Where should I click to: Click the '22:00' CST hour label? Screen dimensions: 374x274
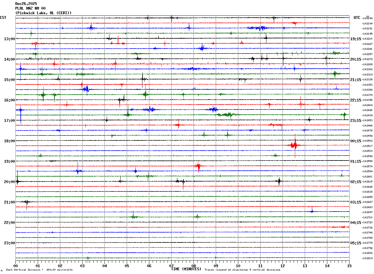[x=9, y=223]
